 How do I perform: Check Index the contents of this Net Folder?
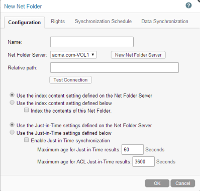(27, 110)
